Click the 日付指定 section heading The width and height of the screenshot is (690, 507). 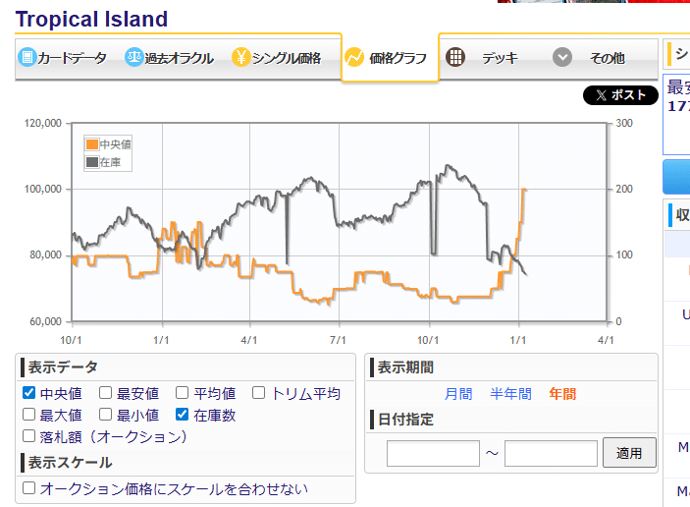tap(405, 420)
